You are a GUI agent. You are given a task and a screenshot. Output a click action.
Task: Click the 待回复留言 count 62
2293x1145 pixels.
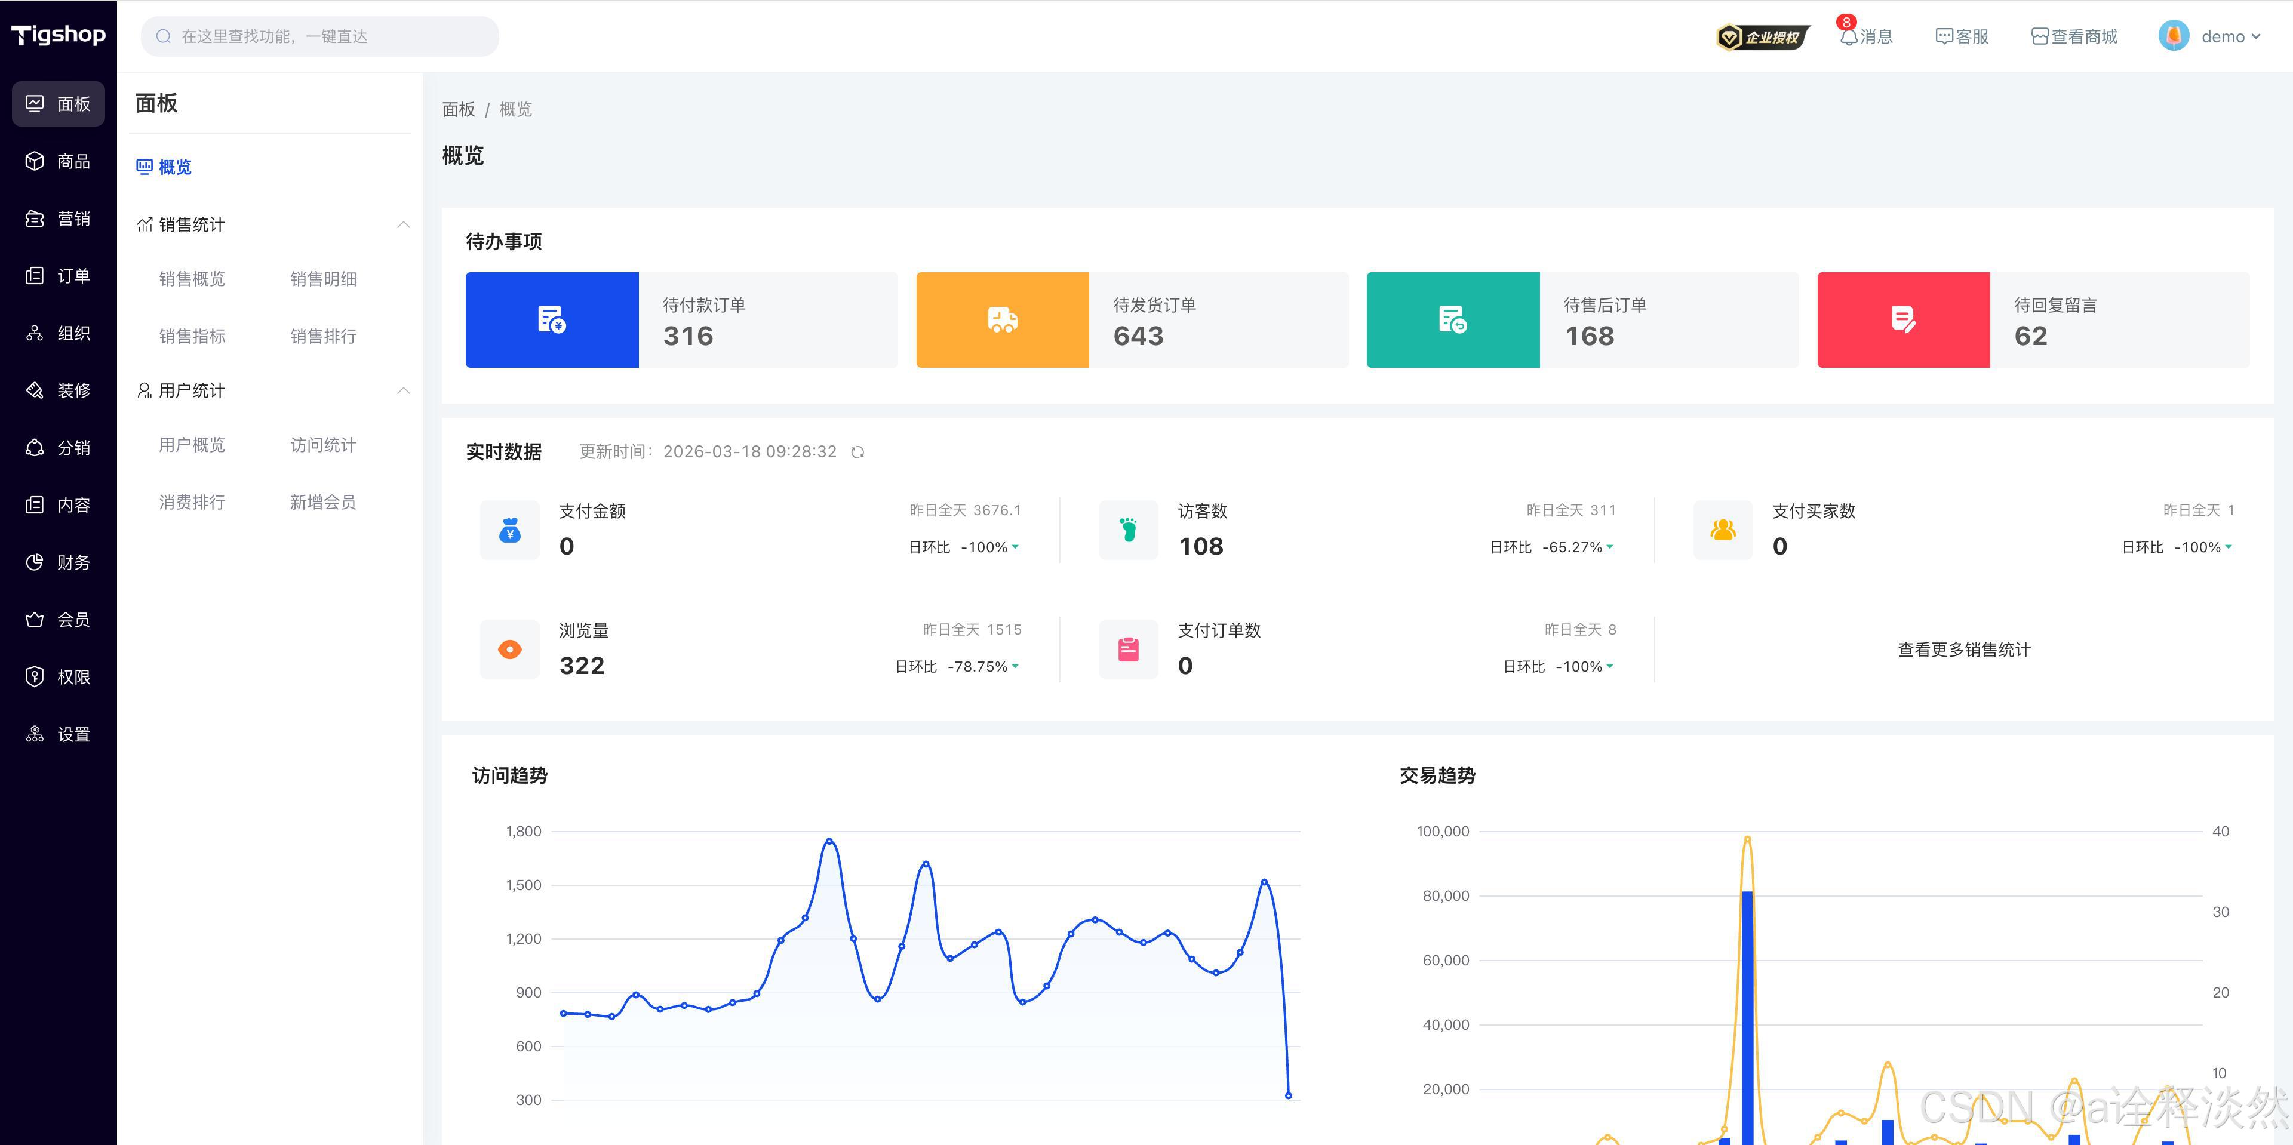[2031, 336]
